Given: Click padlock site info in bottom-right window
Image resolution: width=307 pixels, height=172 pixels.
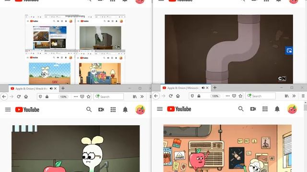Looking at the screenshot, I should tap(199, 96).
